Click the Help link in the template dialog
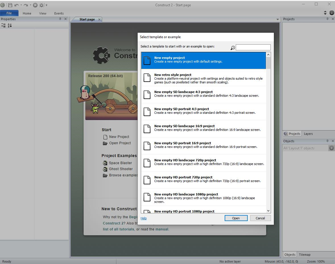This screenshot has height=264, width=335. 143,218
